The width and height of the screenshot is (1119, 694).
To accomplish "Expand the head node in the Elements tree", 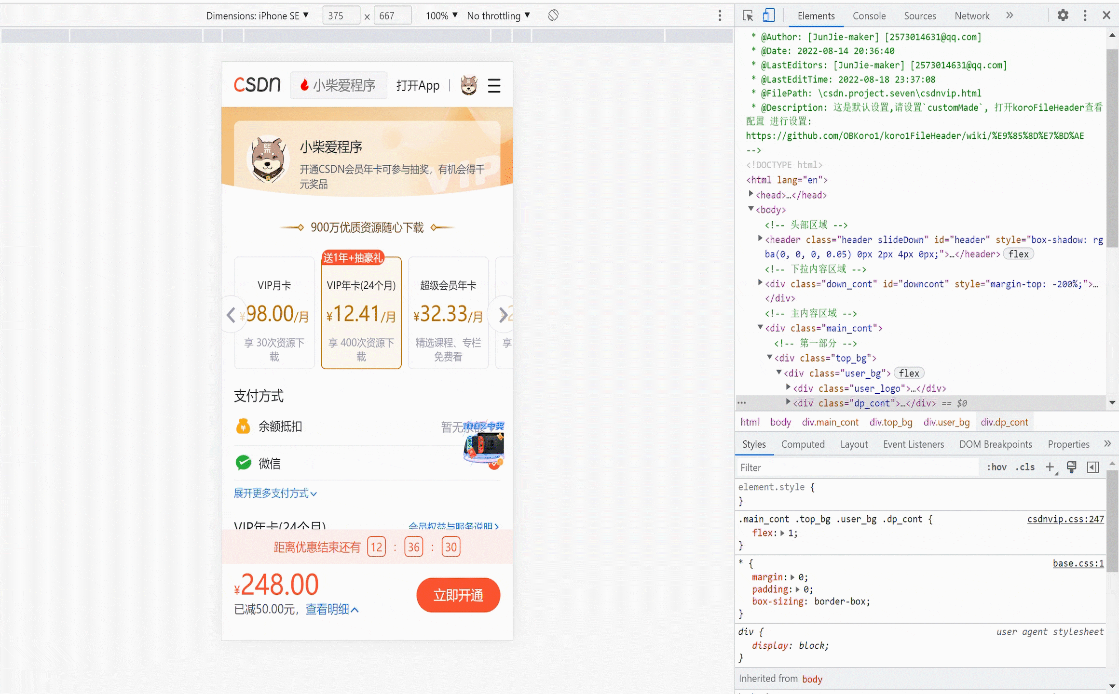I will [751, 194].
